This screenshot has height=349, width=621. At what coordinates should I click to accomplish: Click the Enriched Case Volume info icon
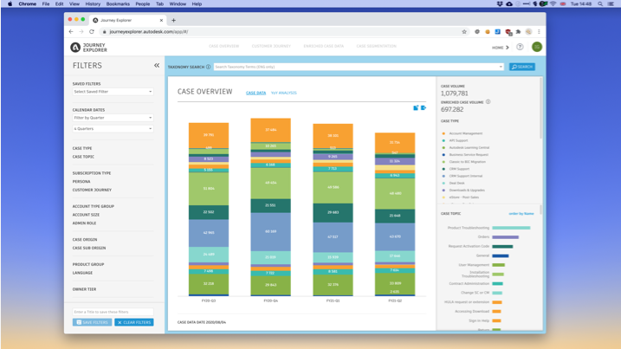[488, 102]
